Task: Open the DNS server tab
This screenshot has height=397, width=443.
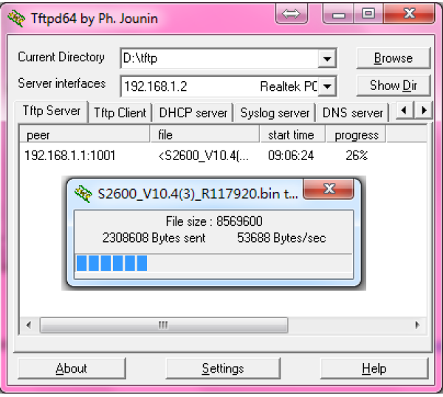Action: [x=353, y=113]
